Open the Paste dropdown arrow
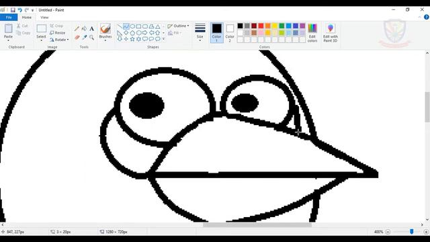 point(8,40)
